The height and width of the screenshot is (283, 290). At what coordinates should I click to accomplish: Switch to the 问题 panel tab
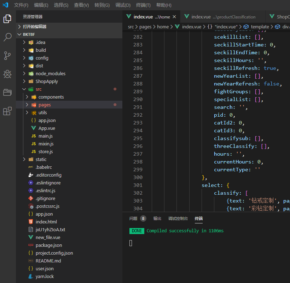[133, 218]
